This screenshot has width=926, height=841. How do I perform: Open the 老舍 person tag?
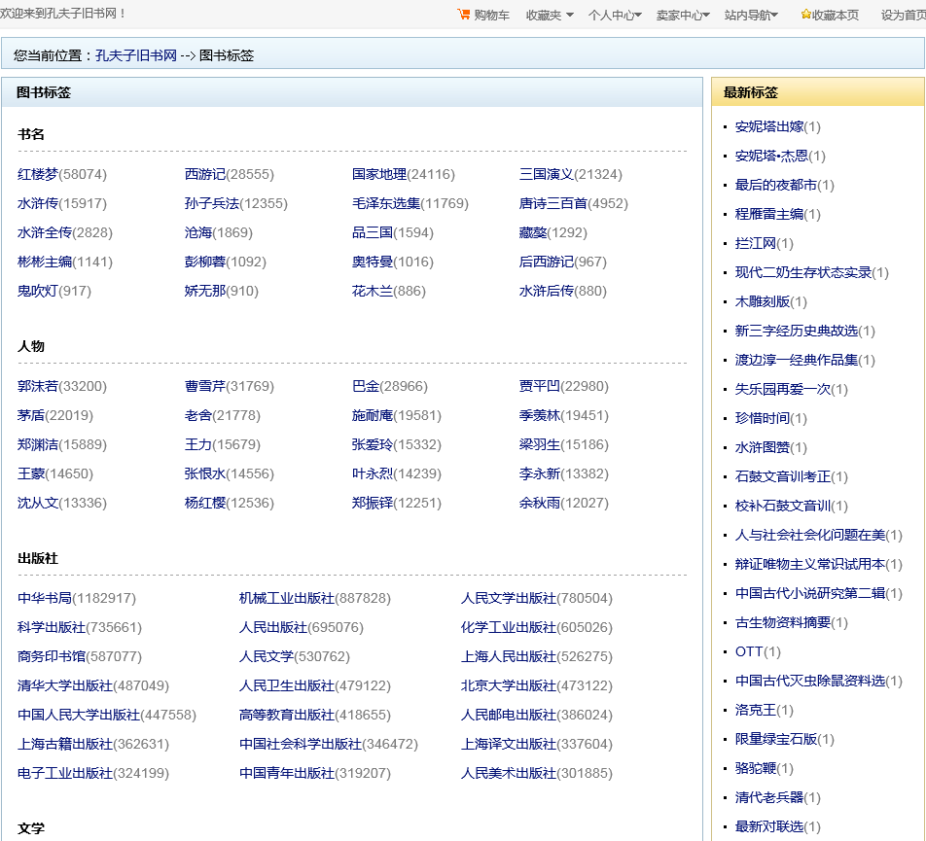(197, 415)
